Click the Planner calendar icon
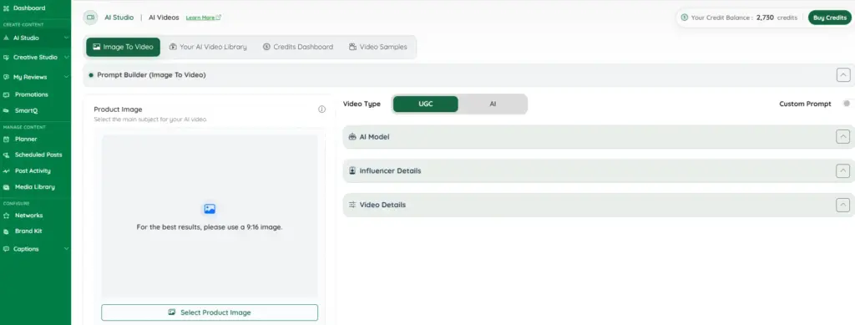The height and width of the screenshot is (325, 855). (6, 139)
